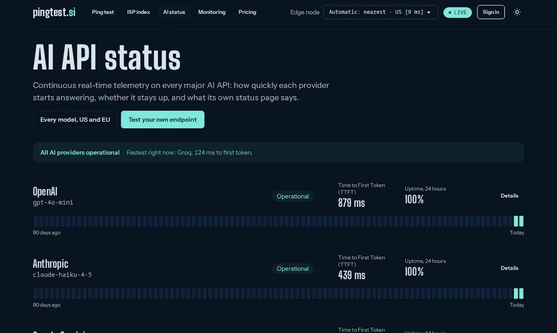Click All AI providers operational text
The width and height of the screenshot is (557, 333).
tap(80, 152)
